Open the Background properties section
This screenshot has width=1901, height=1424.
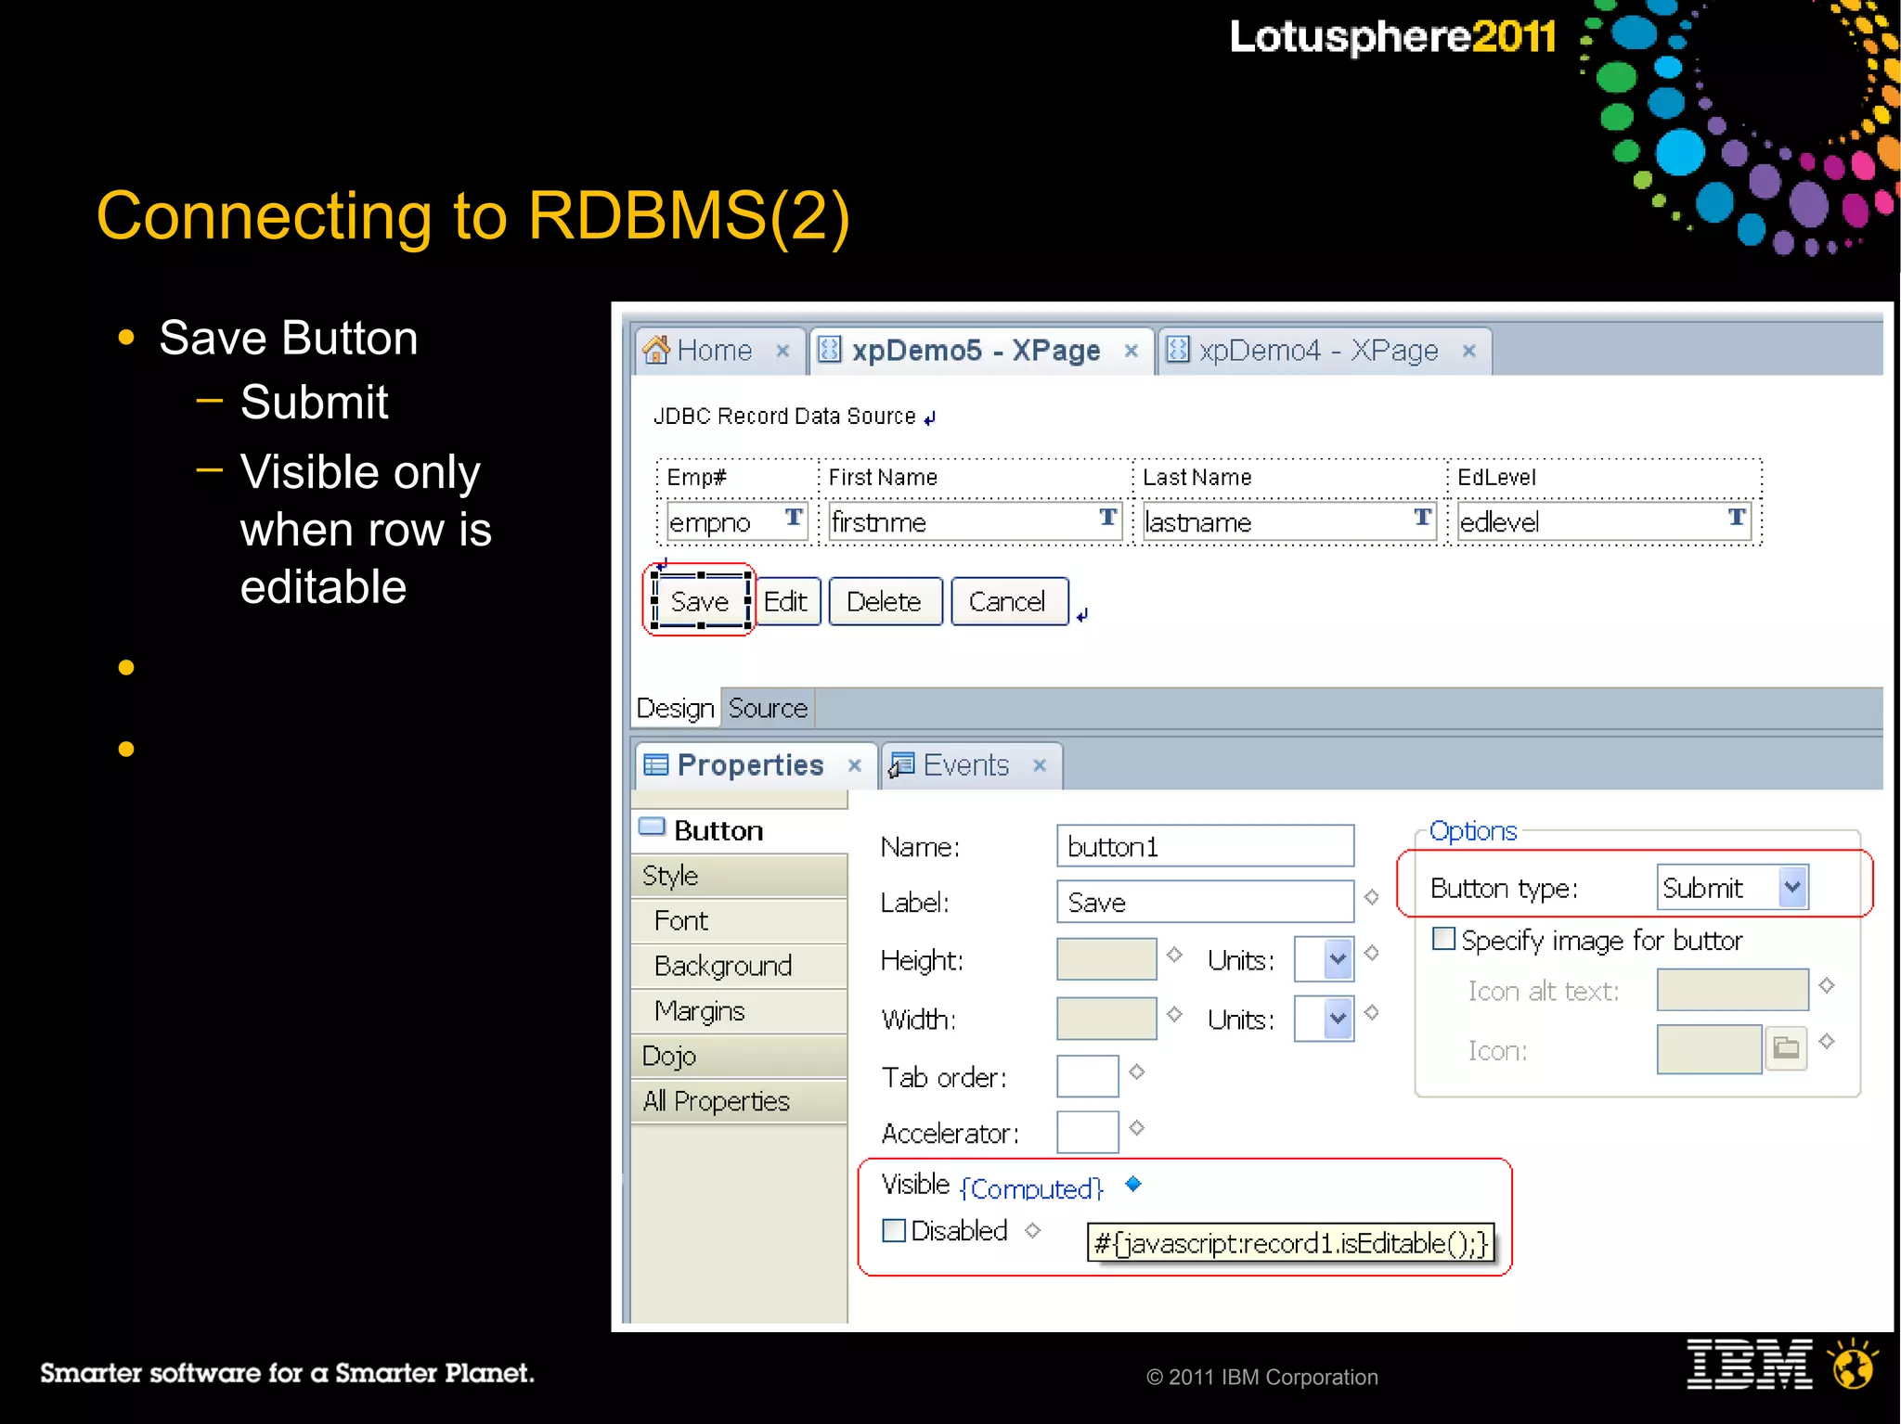point(740,966)
